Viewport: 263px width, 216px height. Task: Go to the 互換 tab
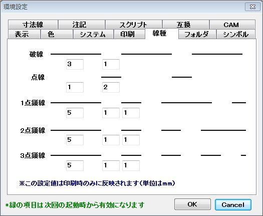point(186,25)
